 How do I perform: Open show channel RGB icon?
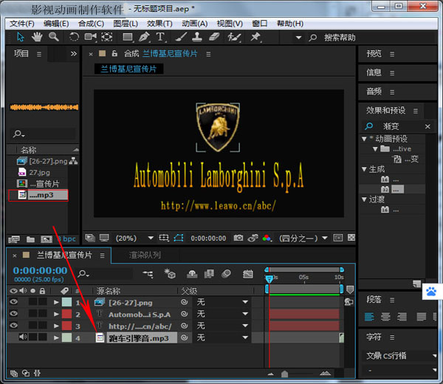click(x=267, y=238)
